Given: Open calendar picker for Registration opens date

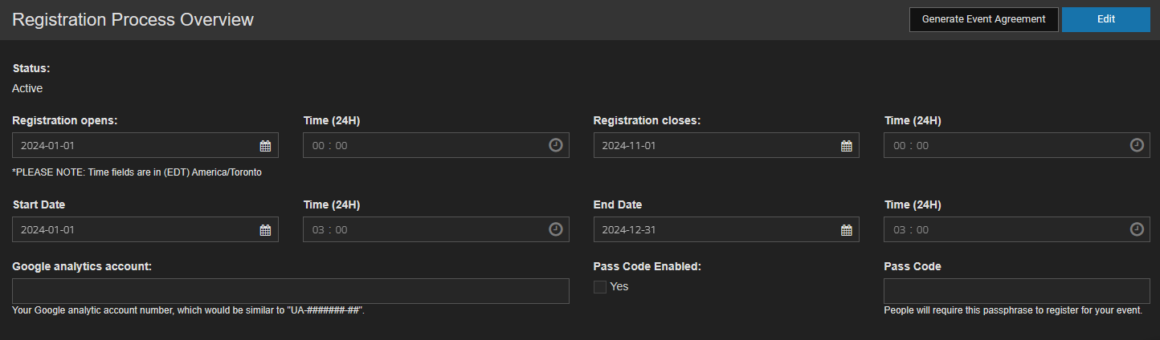Looking at the screenshot, I should [x=265, y=146].
